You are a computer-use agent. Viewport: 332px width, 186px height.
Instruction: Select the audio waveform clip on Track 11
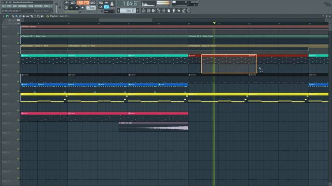pos(154,127)
